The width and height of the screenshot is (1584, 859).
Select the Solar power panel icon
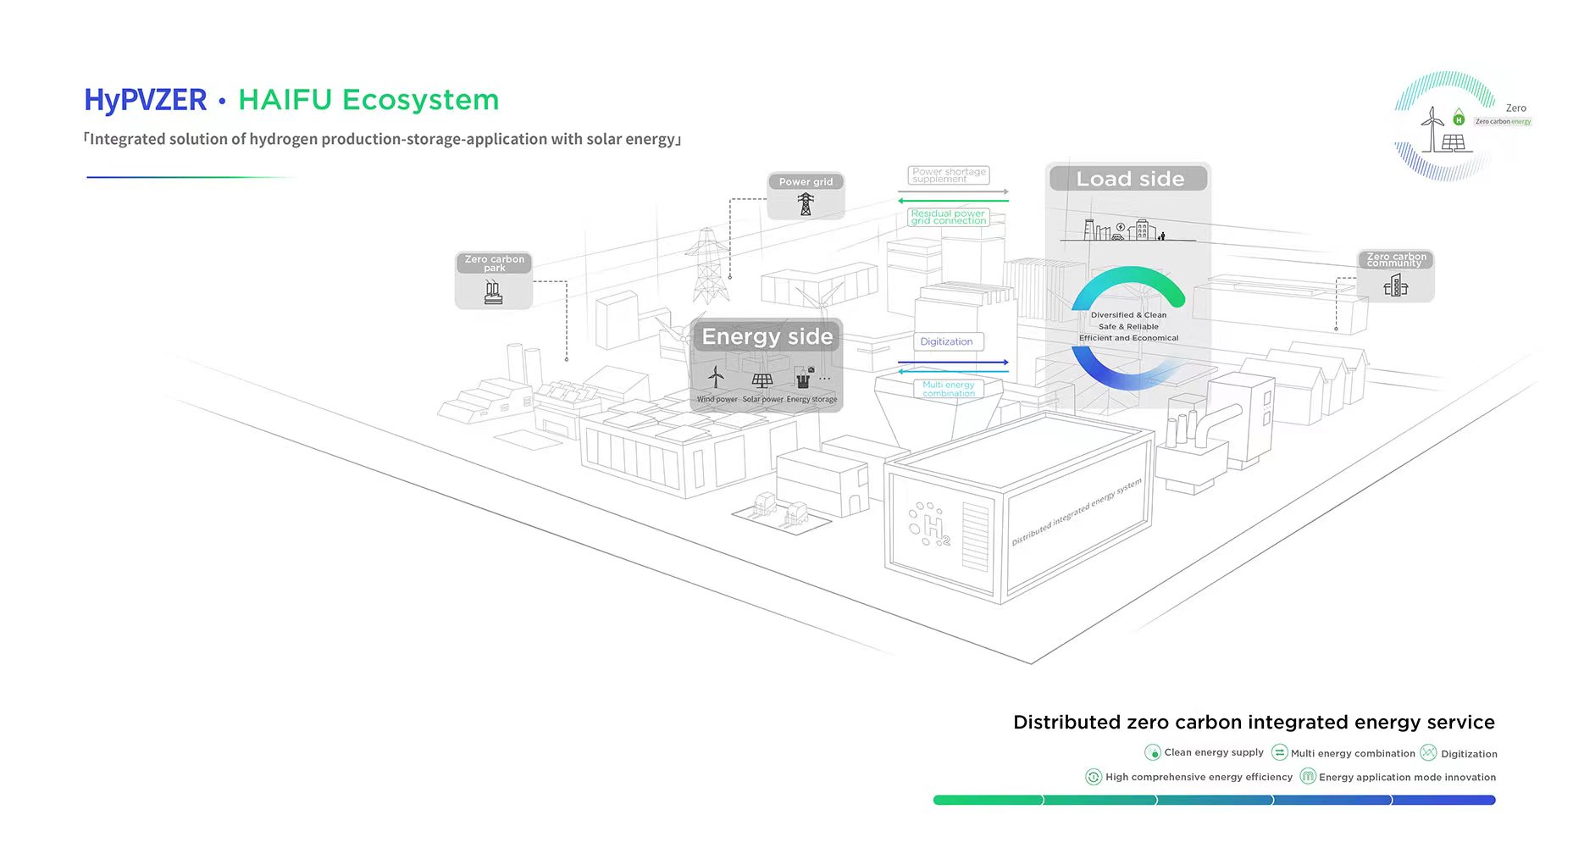coord(762,380)
